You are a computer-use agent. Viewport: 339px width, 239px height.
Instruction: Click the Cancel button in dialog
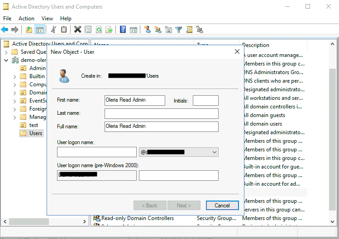(222, 205)
